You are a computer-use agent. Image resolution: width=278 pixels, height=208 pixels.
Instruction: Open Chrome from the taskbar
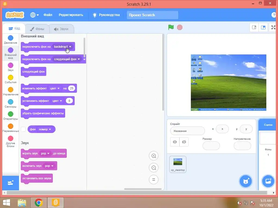click(39, 203)
